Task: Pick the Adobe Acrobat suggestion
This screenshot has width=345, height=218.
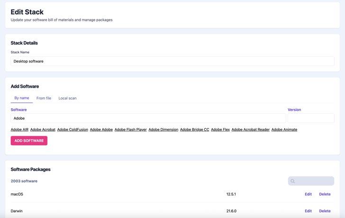Action: [x=43, y=130]
